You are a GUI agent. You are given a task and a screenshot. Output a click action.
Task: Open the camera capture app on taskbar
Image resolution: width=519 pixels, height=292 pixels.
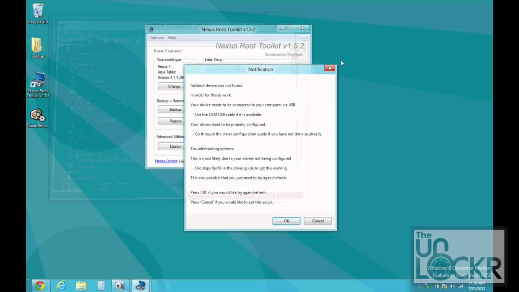[120, 286]
